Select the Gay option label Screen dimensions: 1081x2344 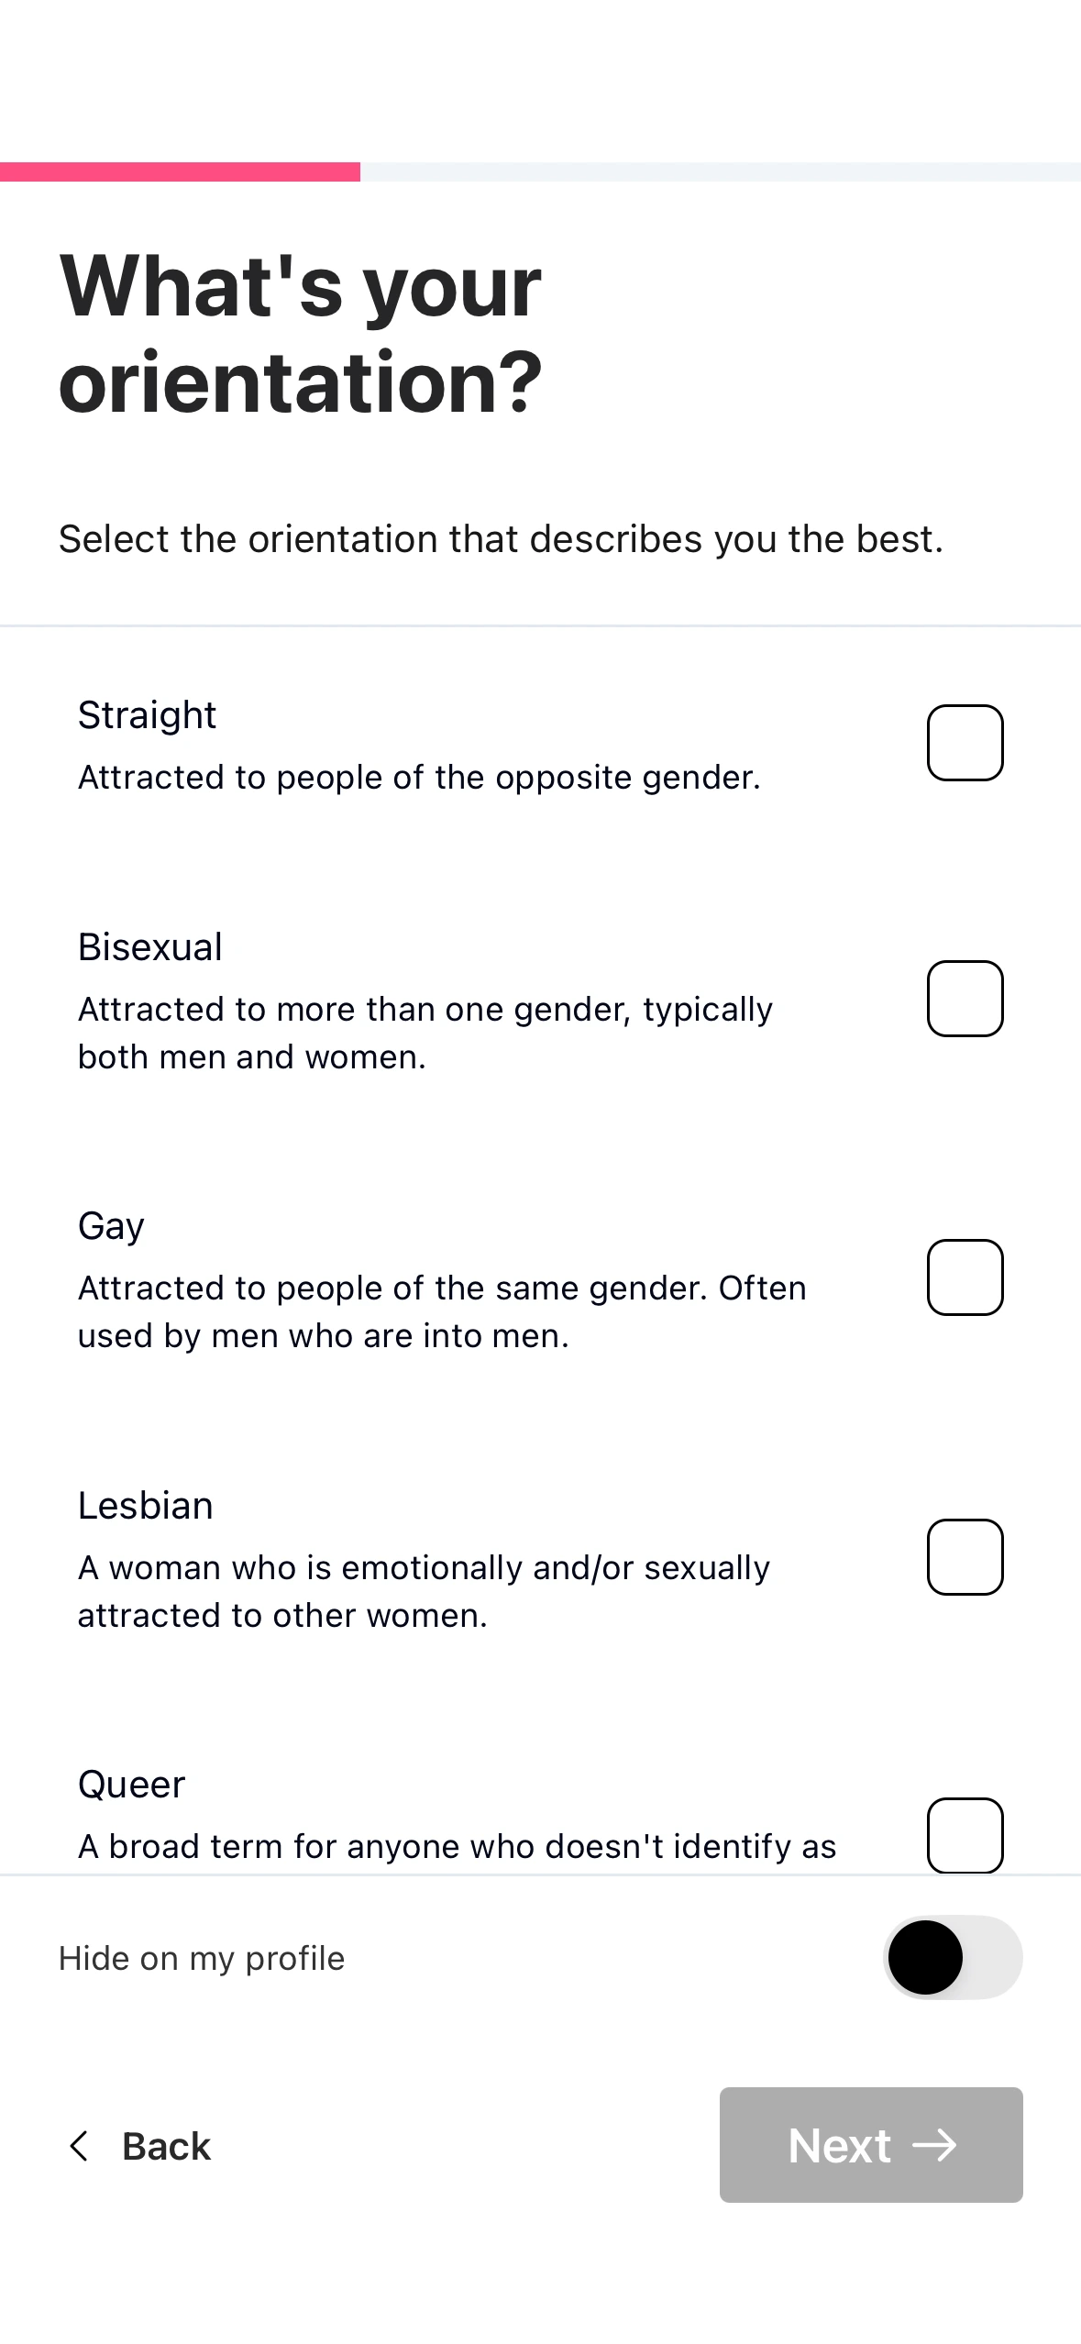(x=111, y=1226)
